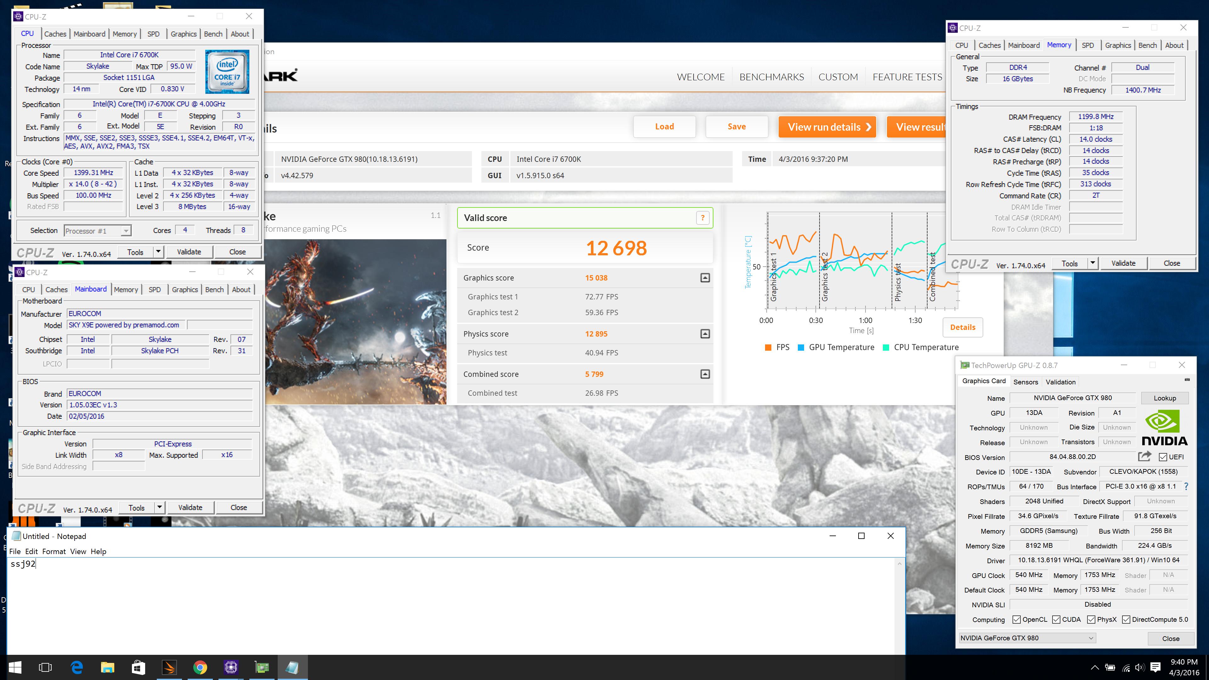
Task: Click Close button in GPU-Z window
Action: tap(1171, 639)
